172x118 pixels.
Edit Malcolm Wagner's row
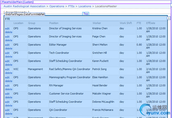[7, 94]
